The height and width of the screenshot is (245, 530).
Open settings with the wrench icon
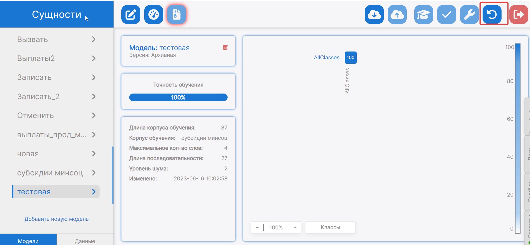coord(469,14)
